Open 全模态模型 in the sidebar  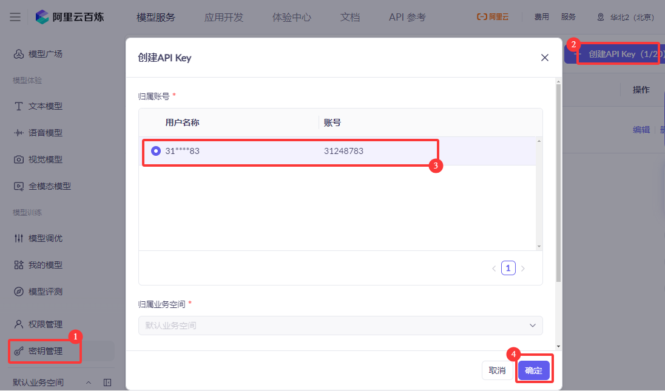(x=49, y=186)
